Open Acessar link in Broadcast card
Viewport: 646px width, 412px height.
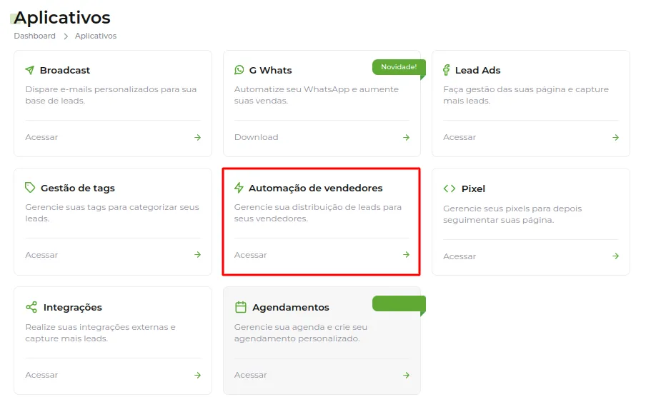(x=41, y=137)
